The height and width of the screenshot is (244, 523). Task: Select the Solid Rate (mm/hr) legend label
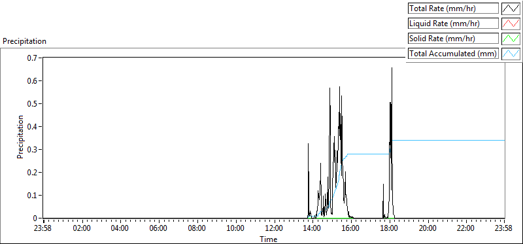pyautogui.click(x=453, y=39)
